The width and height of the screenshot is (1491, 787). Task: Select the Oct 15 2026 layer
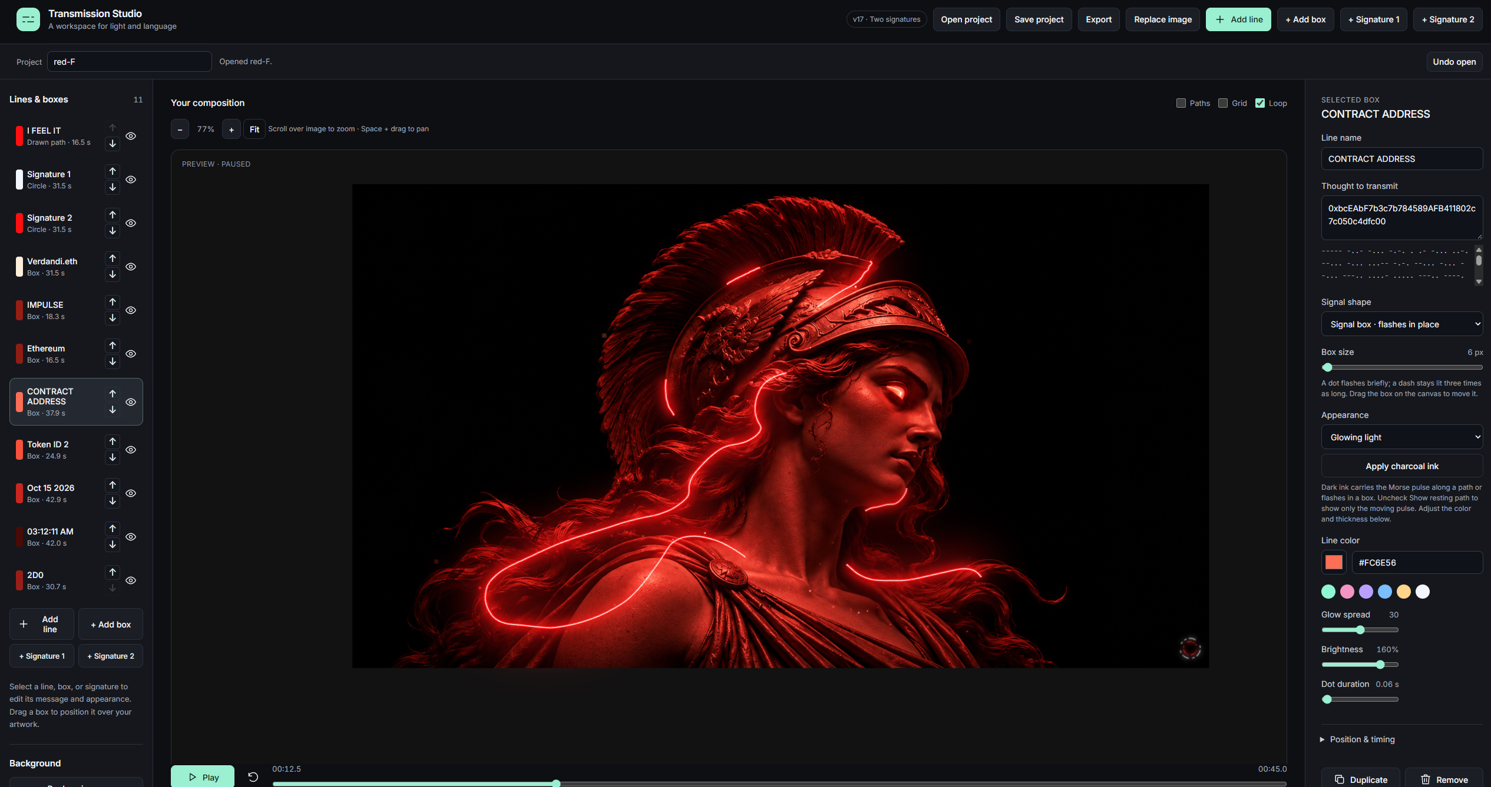pyautogui.click(x=59, y=493)
